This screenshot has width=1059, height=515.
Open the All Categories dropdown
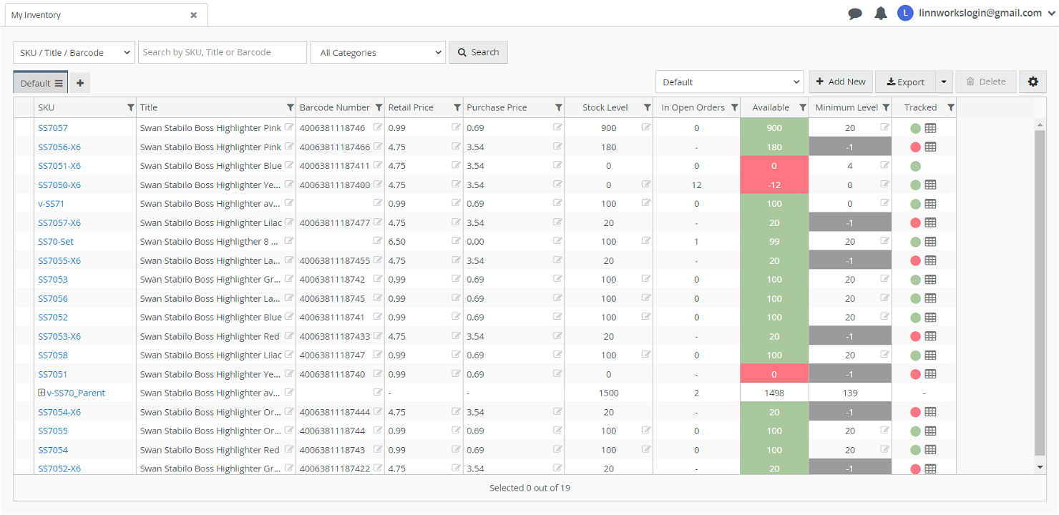pyautogui.click(x=379, y=52)
